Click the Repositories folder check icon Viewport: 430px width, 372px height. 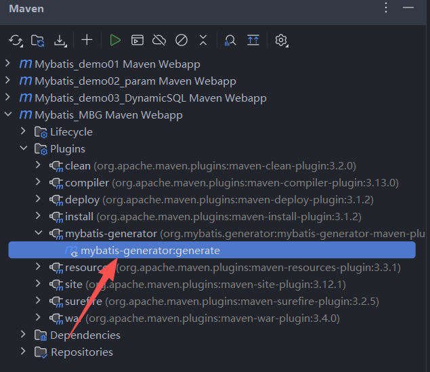41,352
